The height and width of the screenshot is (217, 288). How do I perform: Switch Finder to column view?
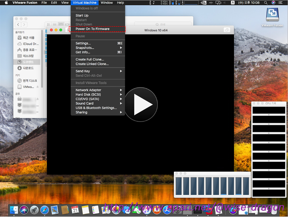[x=61, y=25]
